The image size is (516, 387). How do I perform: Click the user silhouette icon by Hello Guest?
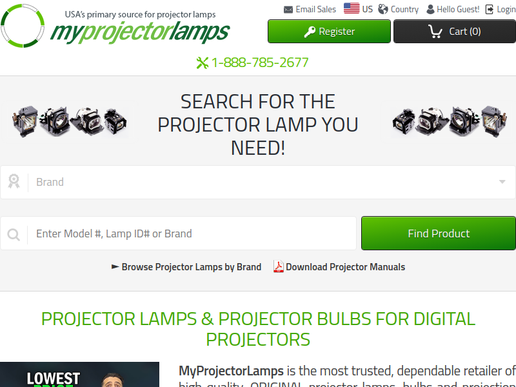430,9
